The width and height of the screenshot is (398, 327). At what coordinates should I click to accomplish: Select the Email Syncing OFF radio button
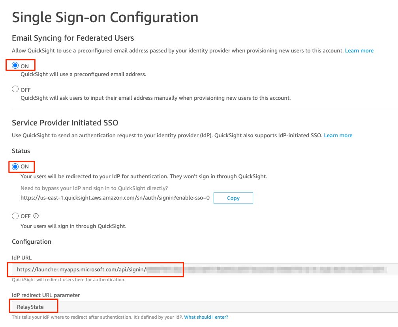(x=15, y=89)
